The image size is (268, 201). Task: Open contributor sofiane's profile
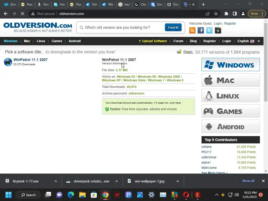click(x=206, y=147)
